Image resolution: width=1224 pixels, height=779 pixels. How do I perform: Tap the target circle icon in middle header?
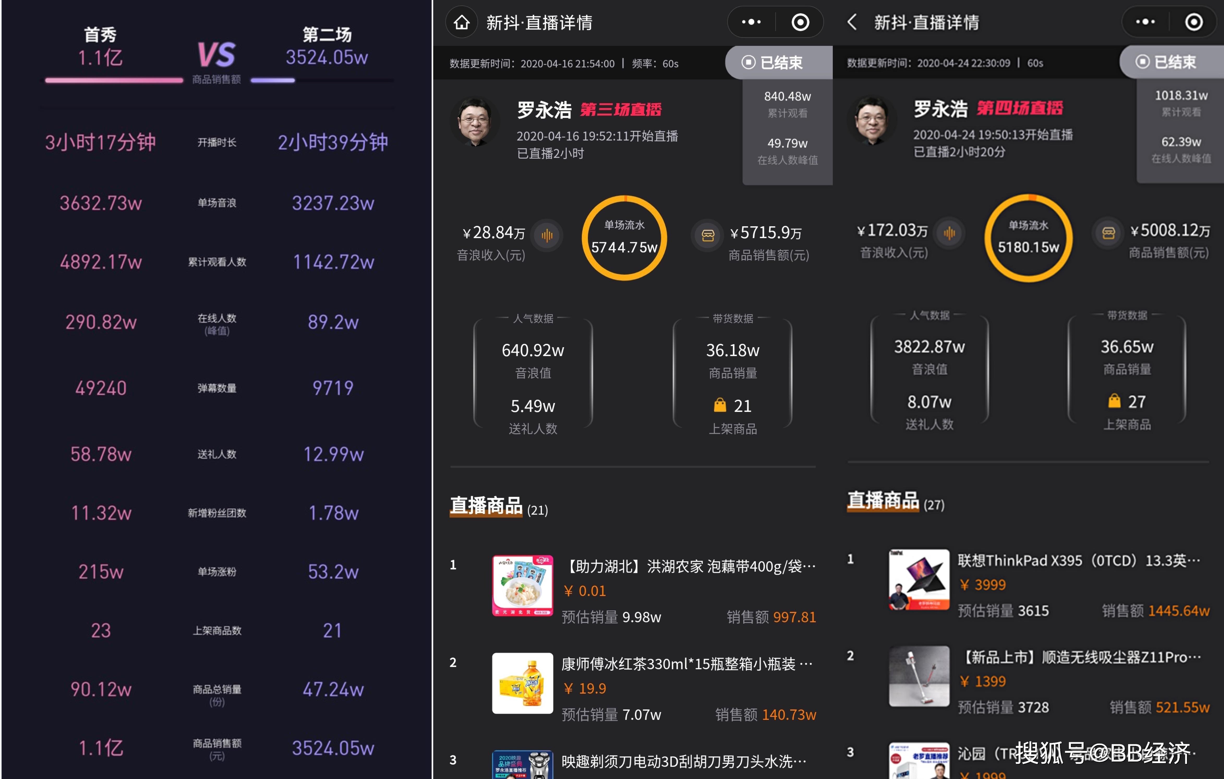[800, 22]
